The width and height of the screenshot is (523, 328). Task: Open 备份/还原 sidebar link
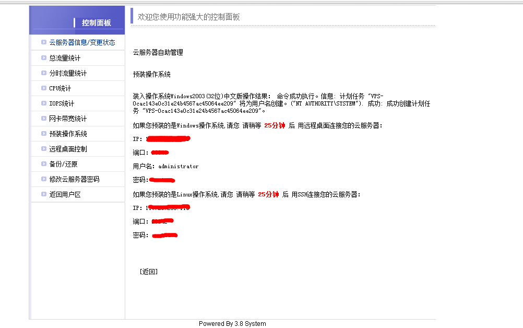[63, 164]
